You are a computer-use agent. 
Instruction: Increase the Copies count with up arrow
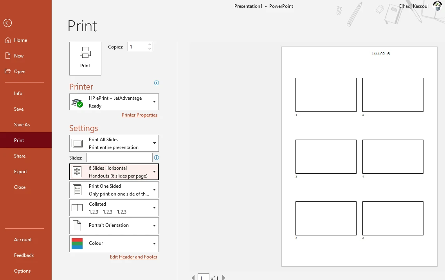150,45
